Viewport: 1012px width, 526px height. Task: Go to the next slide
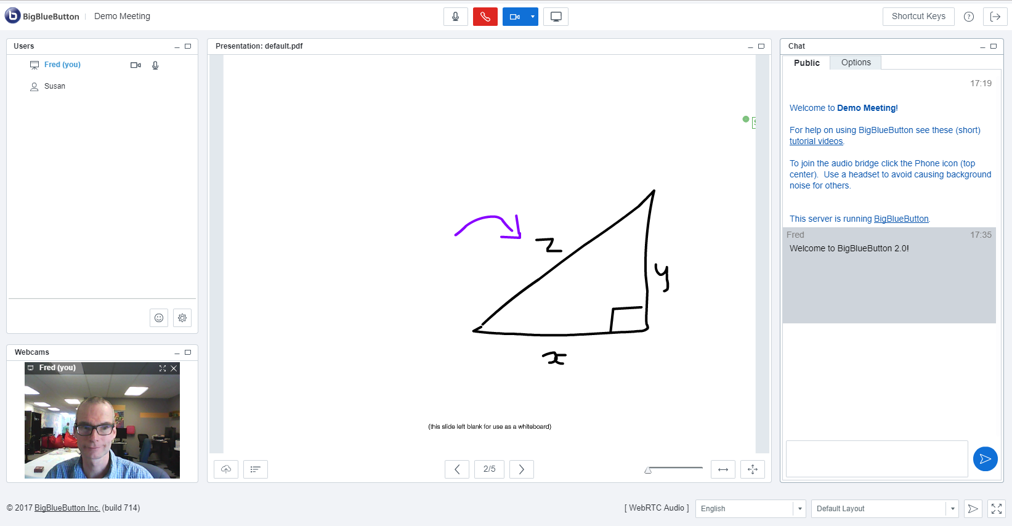click(x=521, y=469)
